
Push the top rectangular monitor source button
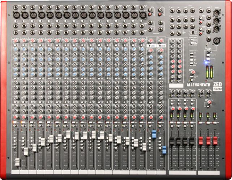192,53
